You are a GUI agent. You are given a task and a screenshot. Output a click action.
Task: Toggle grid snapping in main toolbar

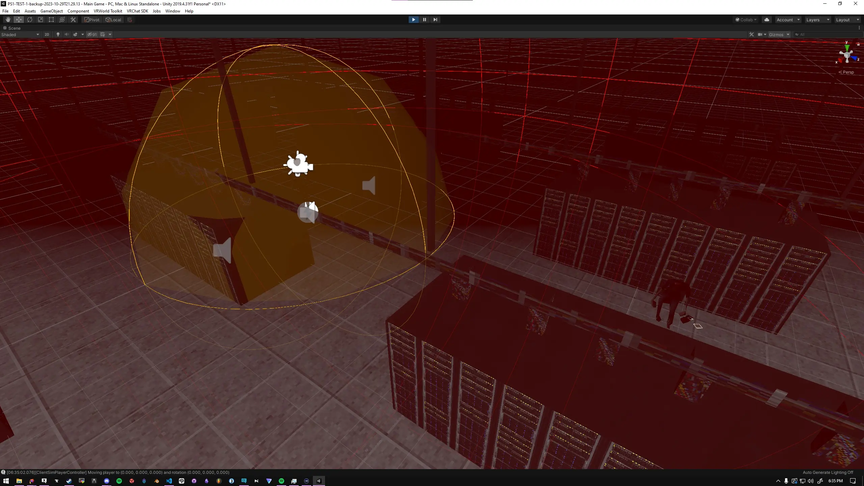click(130, 20)
